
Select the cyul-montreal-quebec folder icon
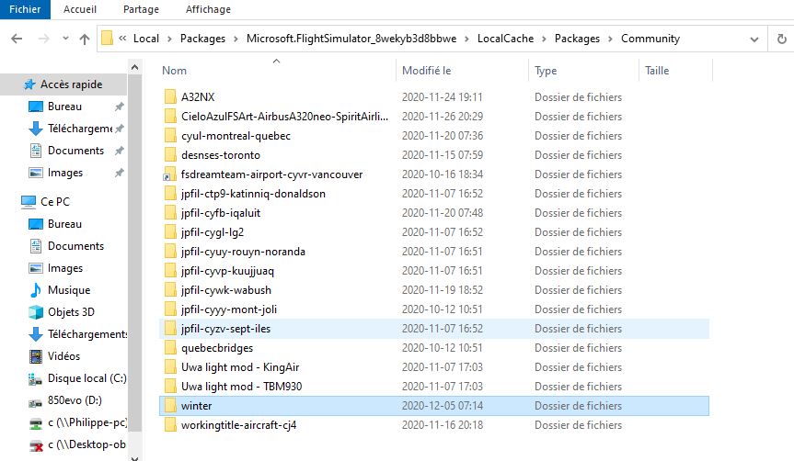[x=170, y=136]
